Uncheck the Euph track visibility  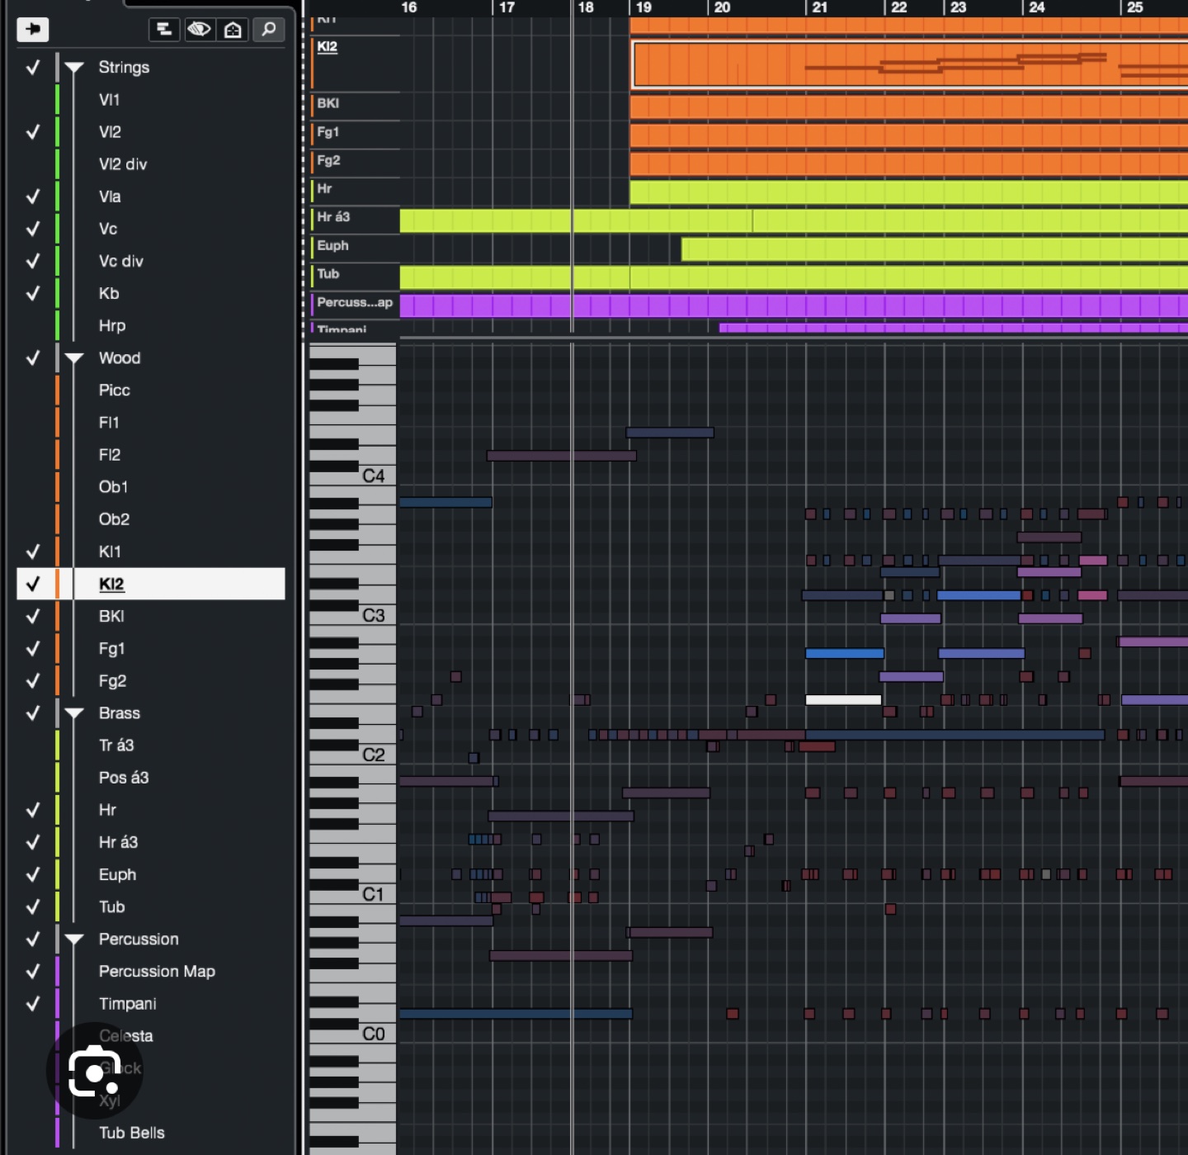click(x=33, y=874)
